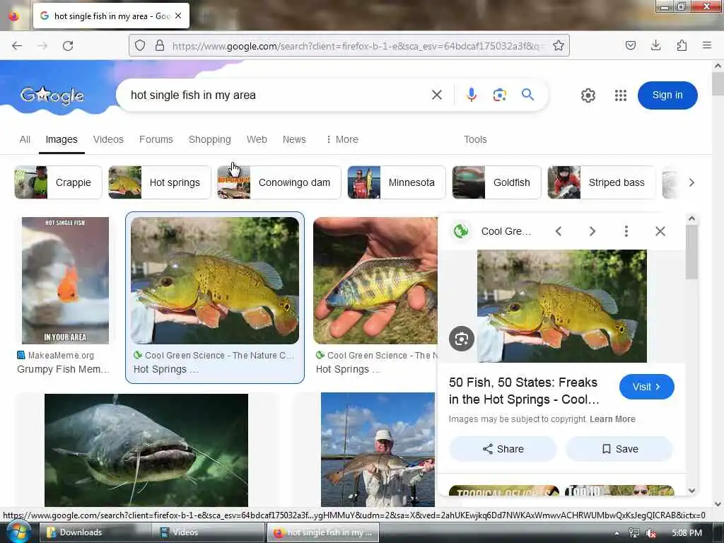Viewport: 724px width, 543px height.
Task: Click the browser back arrow
Action: coord(17,46)
